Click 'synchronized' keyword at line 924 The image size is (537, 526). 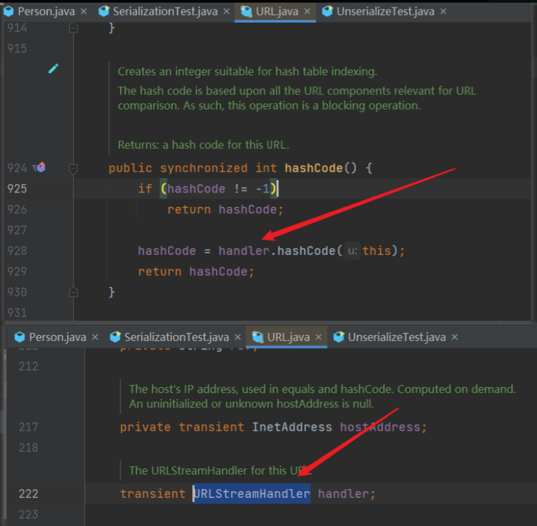[x=204, y=168]
